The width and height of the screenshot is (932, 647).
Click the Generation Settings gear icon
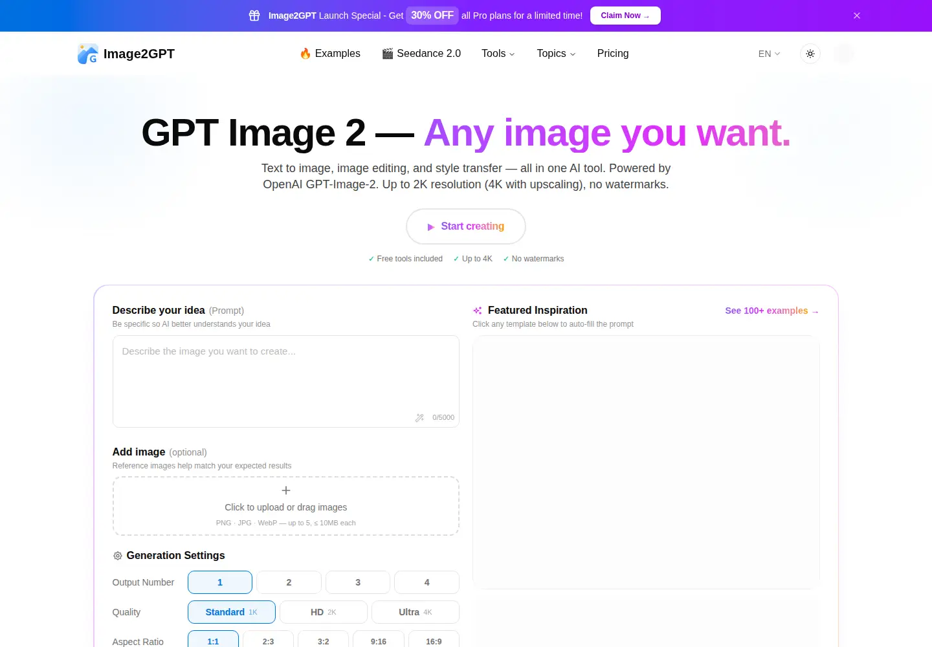118,556
